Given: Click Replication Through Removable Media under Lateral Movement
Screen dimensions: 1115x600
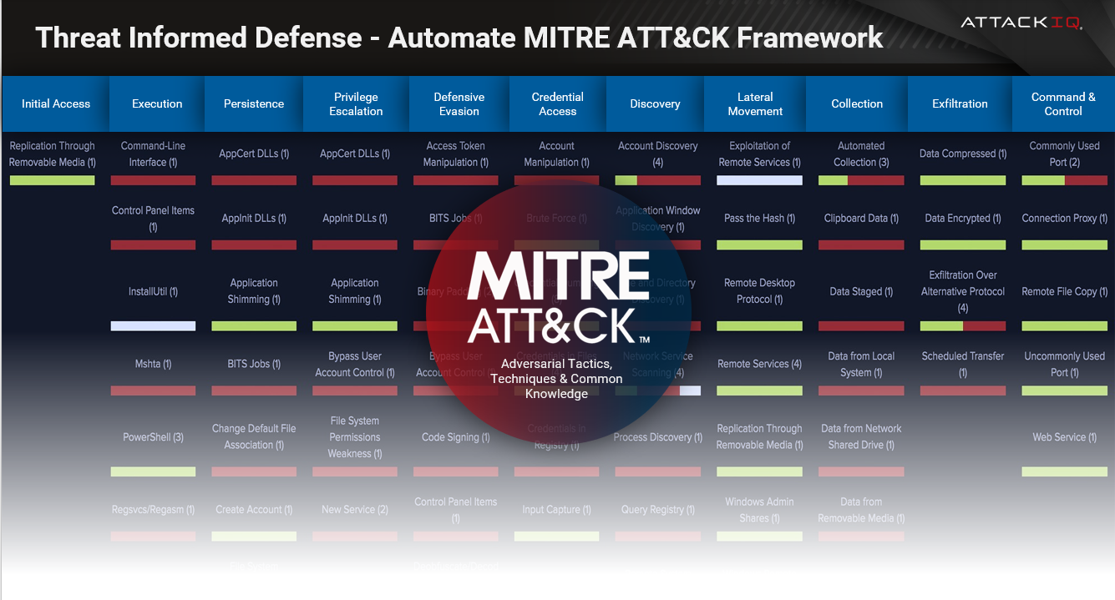Looking at the screenshot, I should (760, 436).
